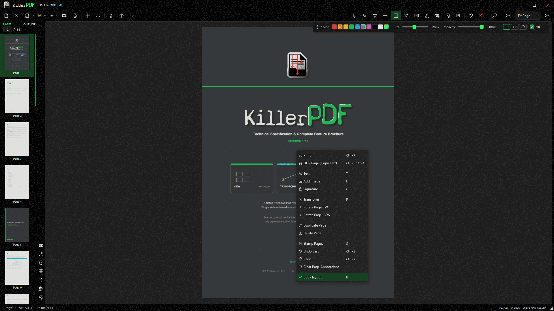Toggle the Fill checkbox
This screenshot has width=554, height=311.
(x=532, y=27)
